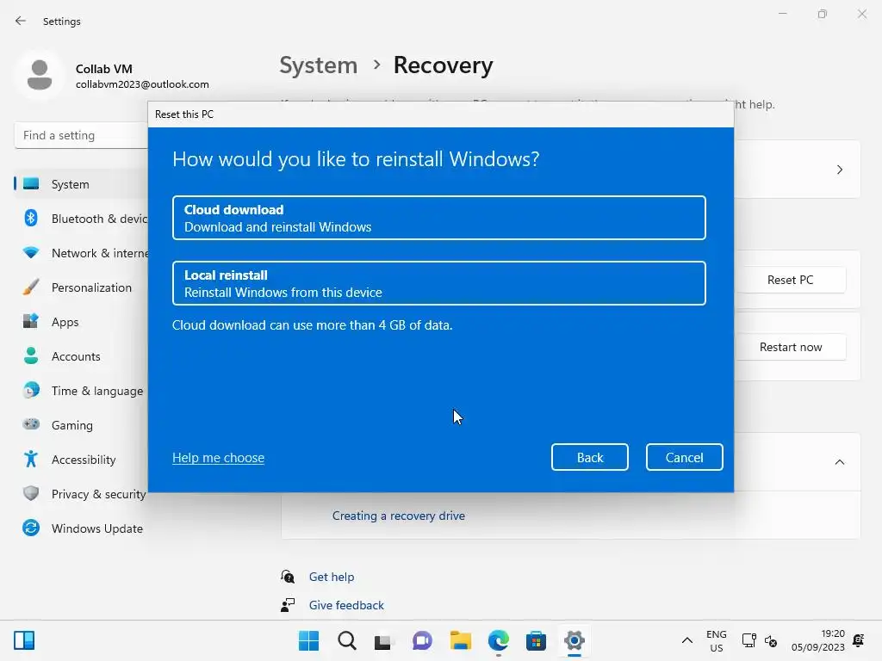Open the Windows Start menu
The height and width of the screenshot is (661, 882).
(x=309, y=640)
